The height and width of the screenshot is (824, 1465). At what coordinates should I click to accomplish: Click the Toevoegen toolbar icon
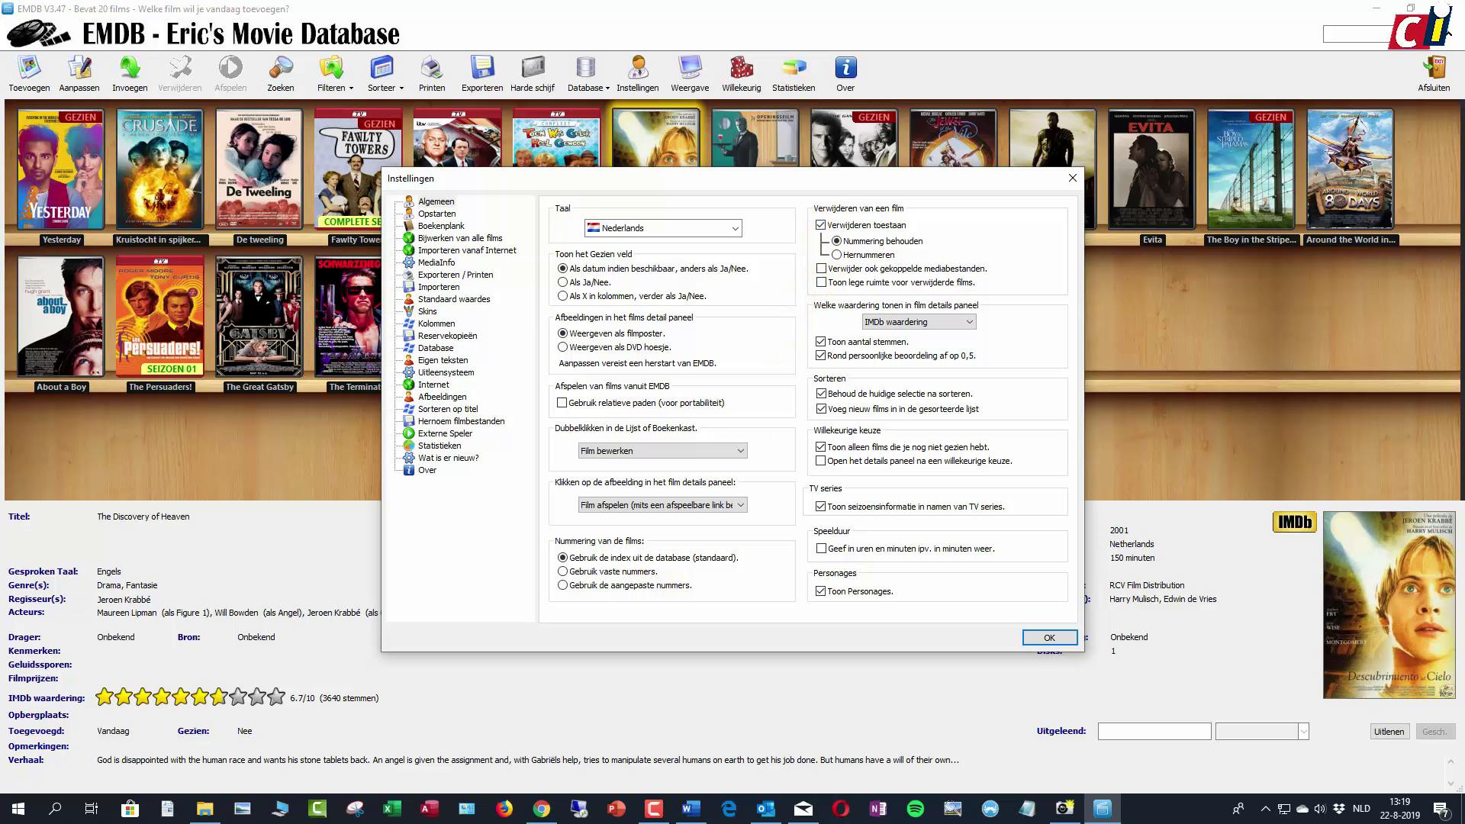pyautogui.click(x=29, y=69)
